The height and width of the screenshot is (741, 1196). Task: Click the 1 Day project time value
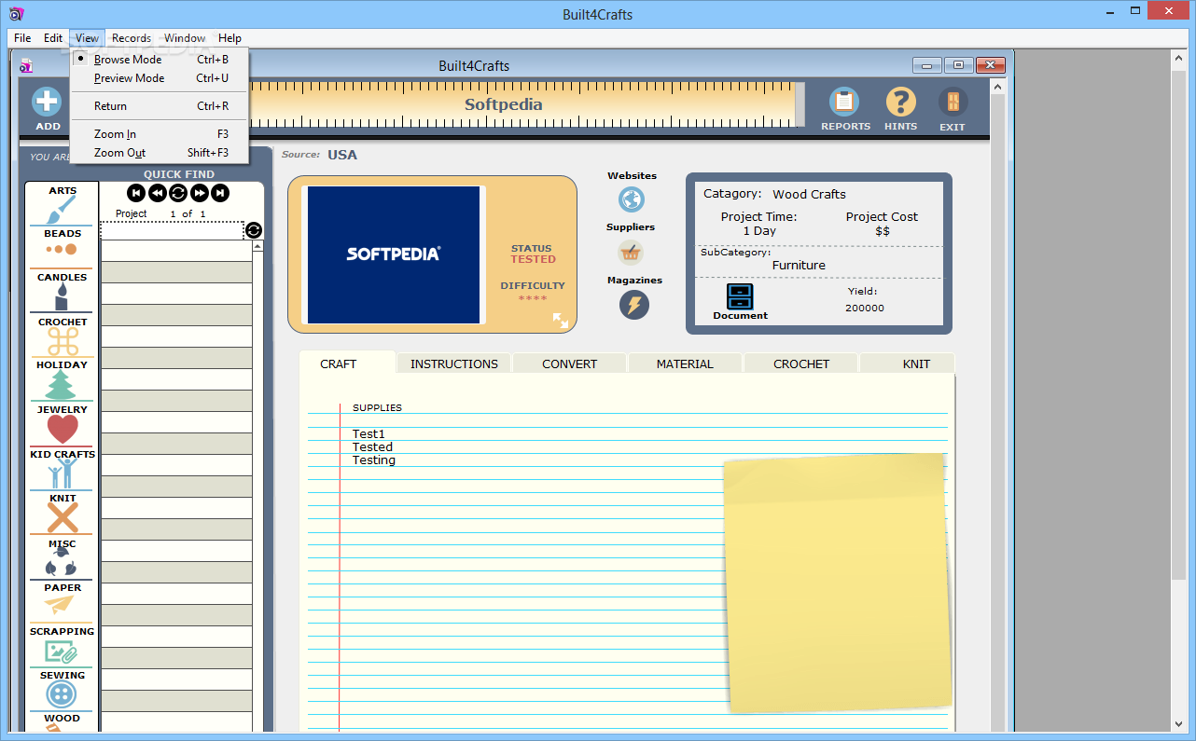coord(759,230)
